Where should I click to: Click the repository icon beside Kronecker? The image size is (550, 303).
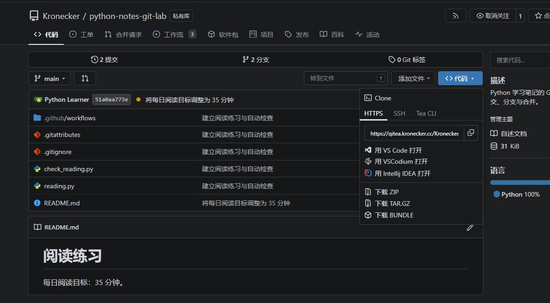point(34,16)
